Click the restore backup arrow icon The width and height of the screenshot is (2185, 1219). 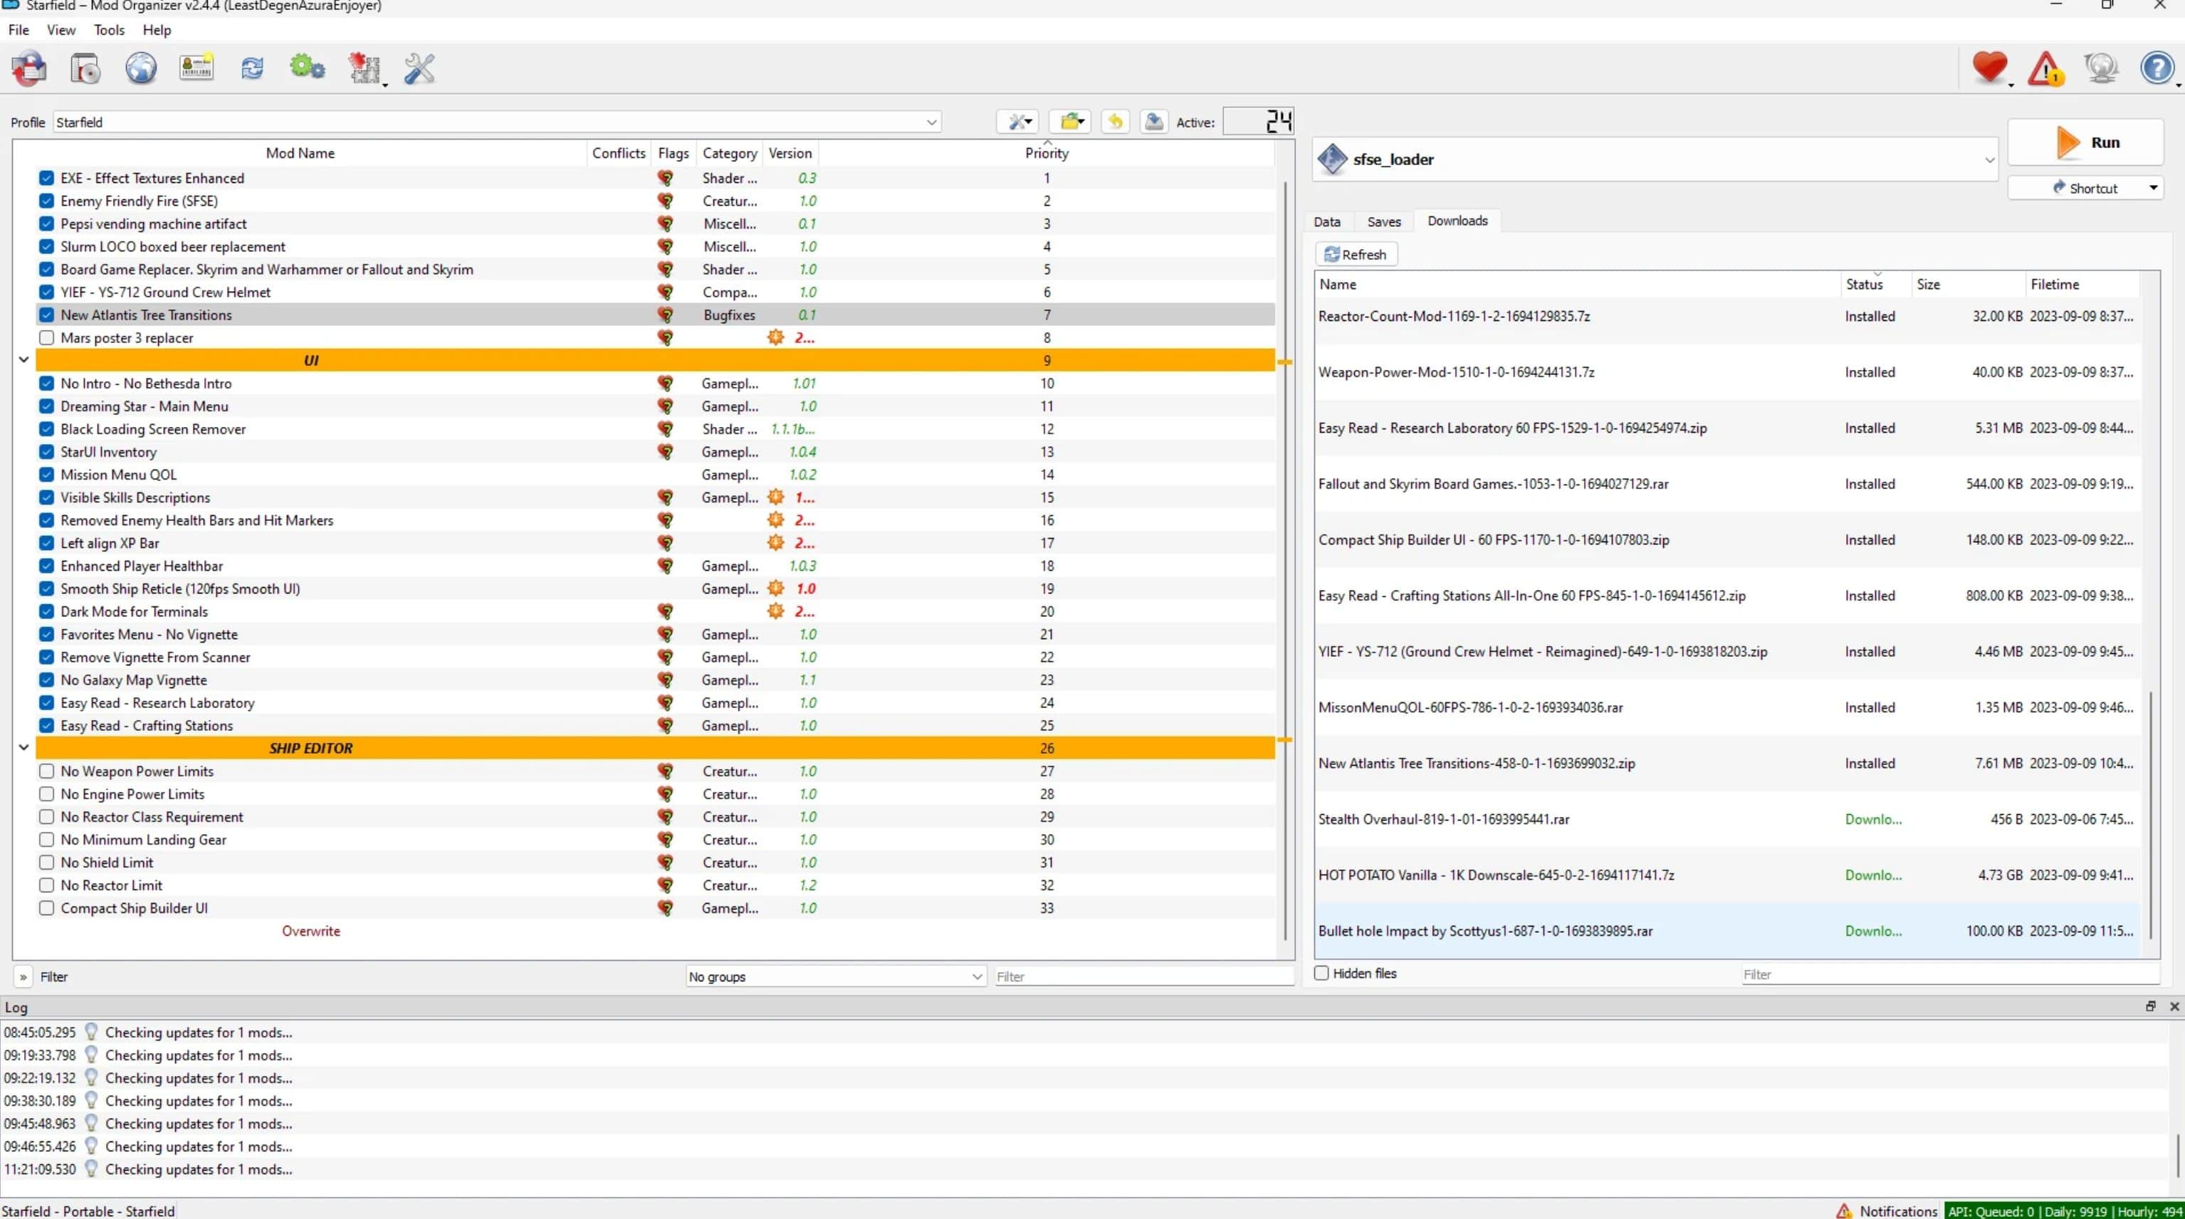(1114, 122)
